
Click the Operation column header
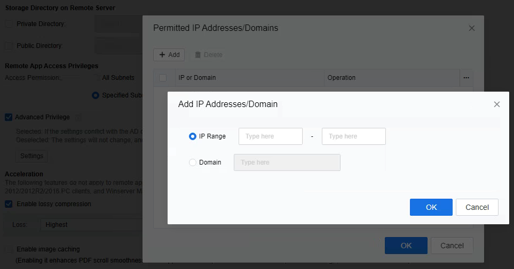(342, 78)
